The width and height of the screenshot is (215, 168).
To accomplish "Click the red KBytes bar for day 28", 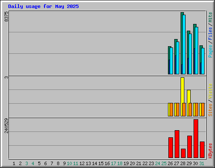I will [x=183, y=153].
